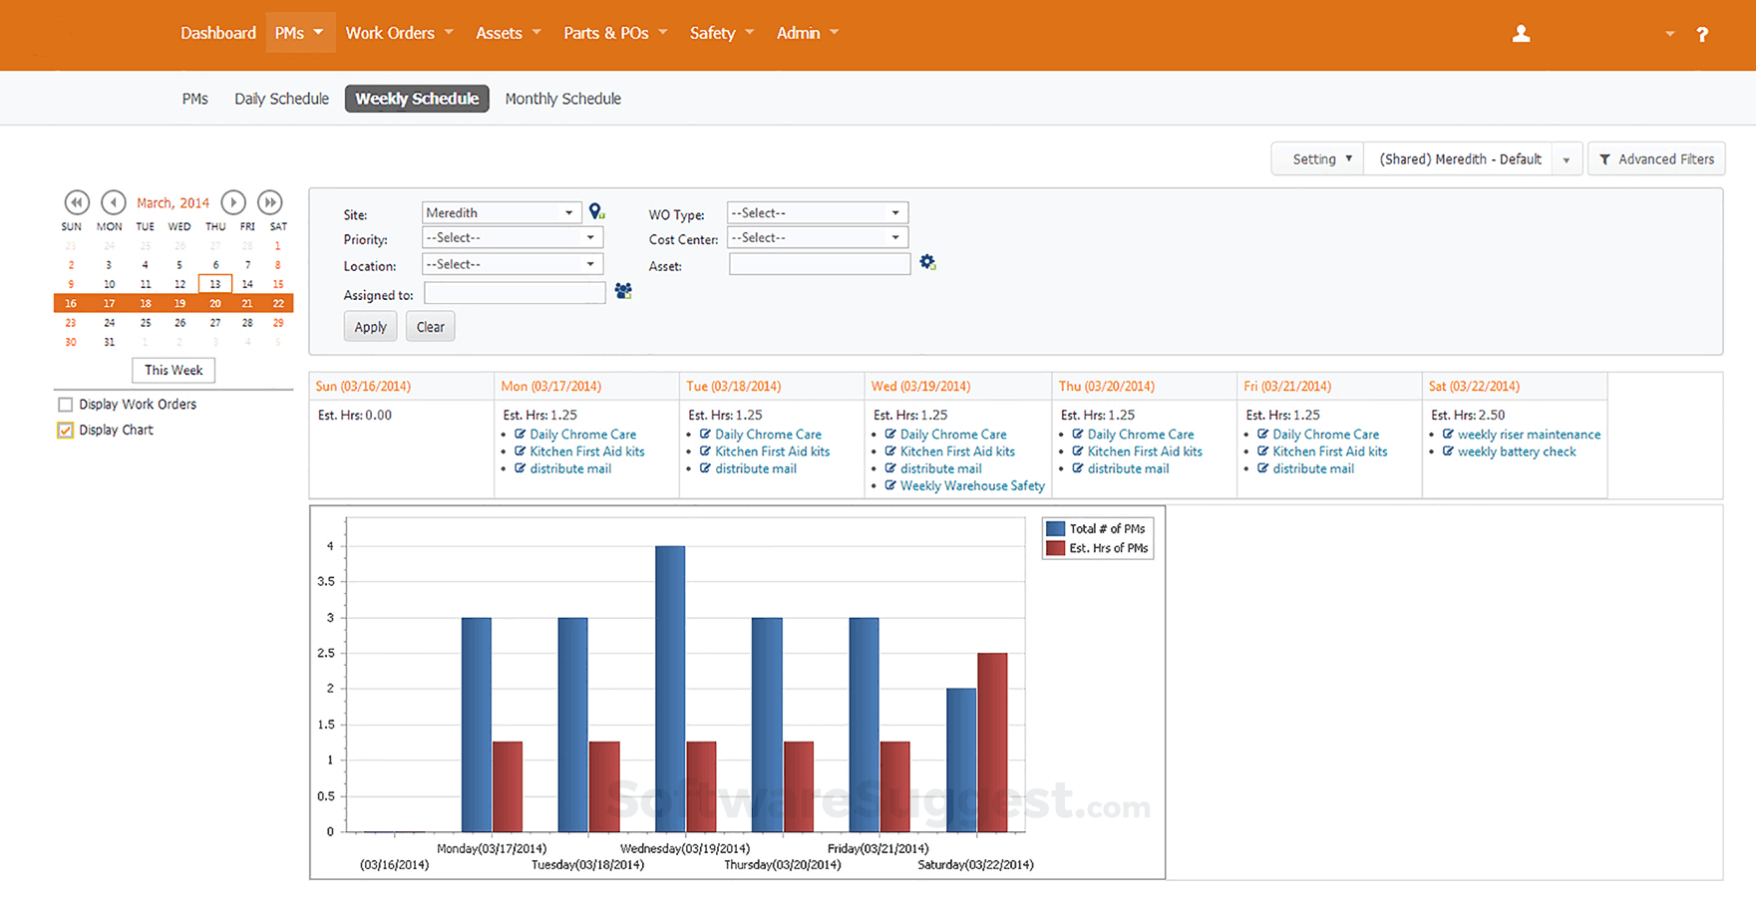Click the Asset input field
This screenshot has height=897, width=1756.
click(819, 264)
